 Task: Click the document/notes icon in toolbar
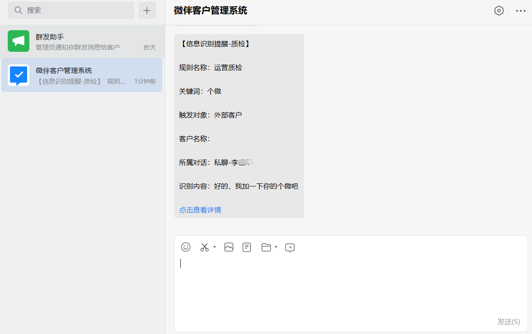point(247,247)
